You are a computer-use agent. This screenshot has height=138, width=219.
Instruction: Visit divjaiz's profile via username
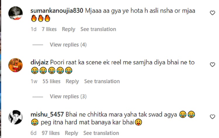pos(39,62)
